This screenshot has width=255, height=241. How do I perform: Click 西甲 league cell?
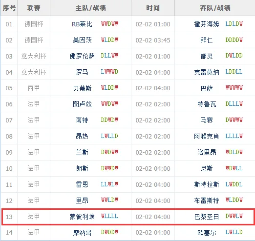(34, 88)
